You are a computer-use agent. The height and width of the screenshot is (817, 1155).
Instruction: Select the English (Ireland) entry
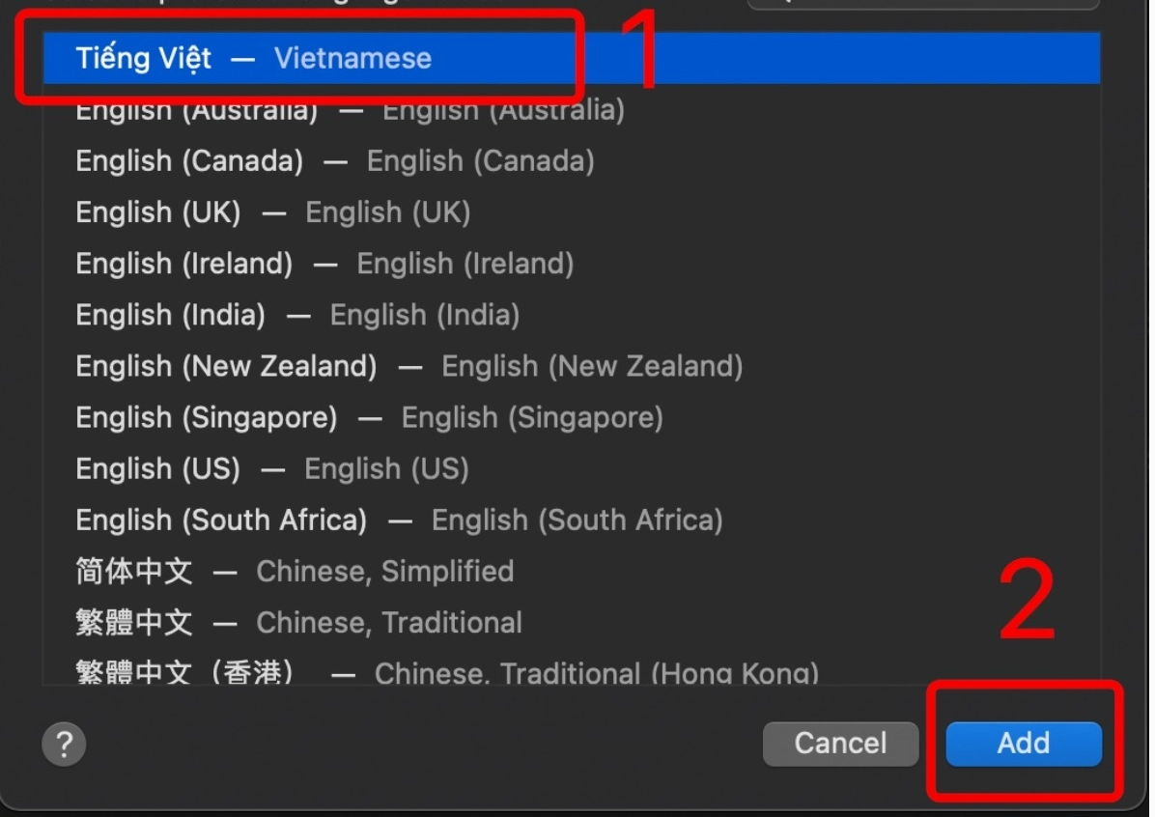point(183,264)
